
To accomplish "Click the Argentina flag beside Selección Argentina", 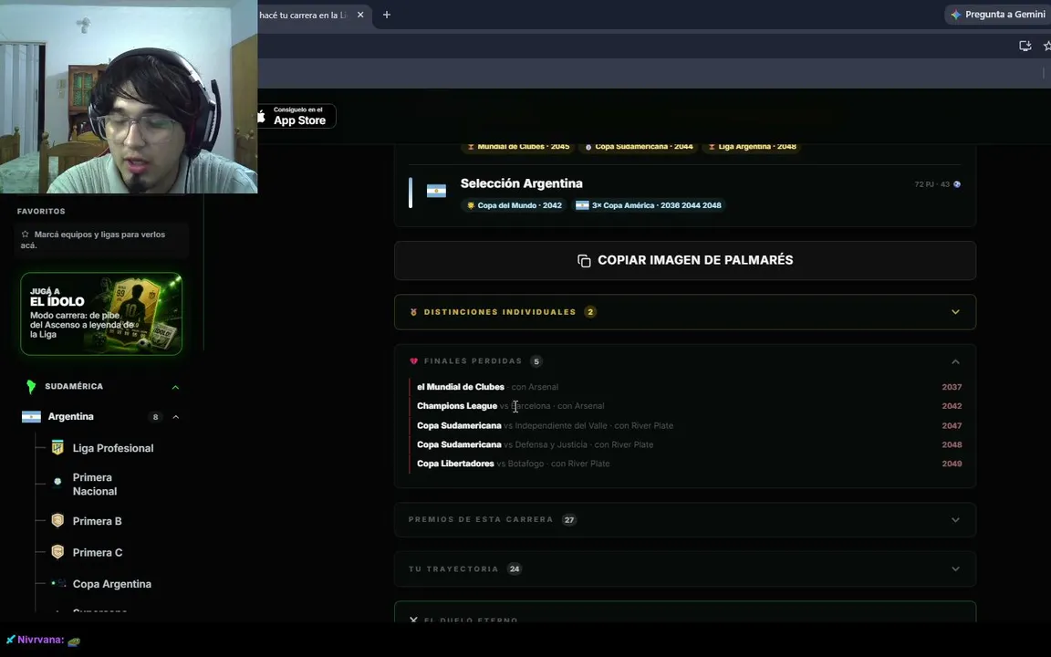I will tap(436, 191).
